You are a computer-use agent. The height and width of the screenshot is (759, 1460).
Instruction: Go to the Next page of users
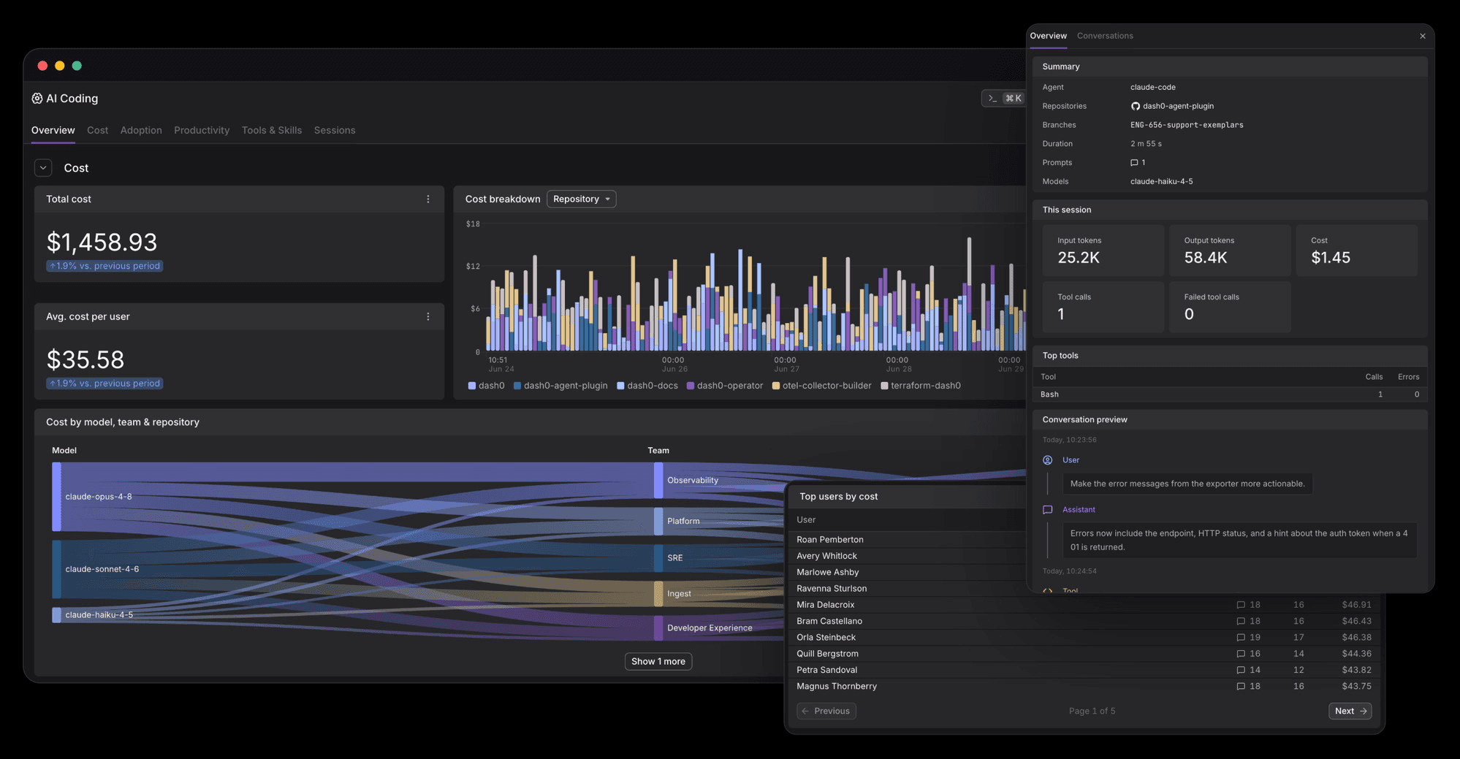1350,712
